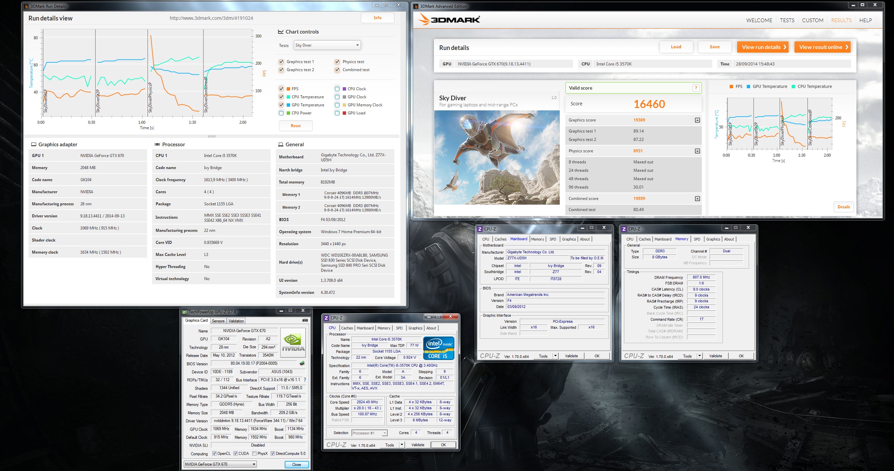Open About tab in CPU-Z Mainboard window
This screenshot has width=894, height=471.
pos(585,239)
